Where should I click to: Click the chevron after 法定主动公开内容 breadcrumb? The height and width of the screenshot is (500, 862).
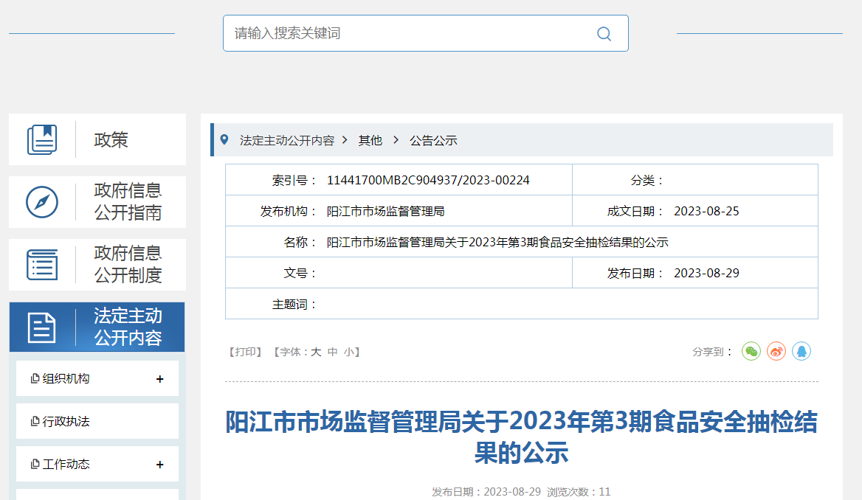click(x=345, y=140)
